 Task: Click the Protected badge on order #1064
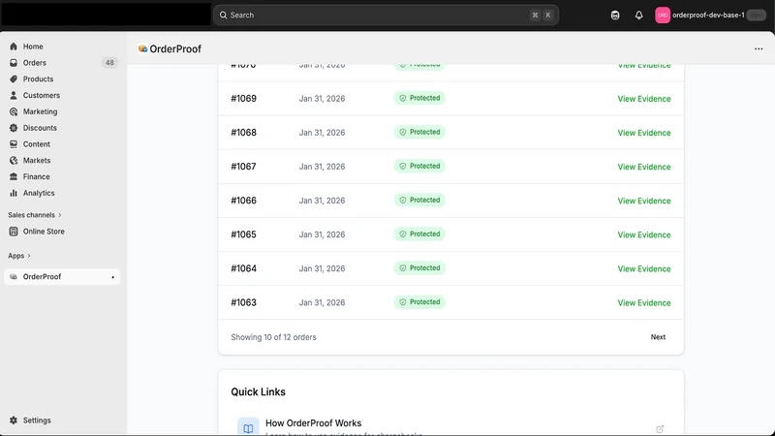[x=419, y=268]
